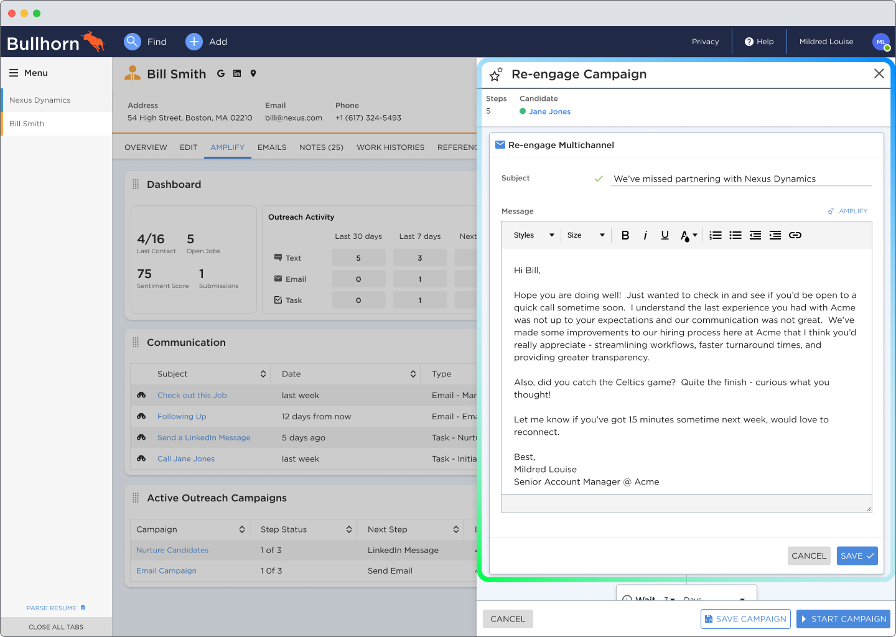Click the Save Campaign button
Viewport: 896px width, 637px height.
pyautogui.click(x=745, y=619)
